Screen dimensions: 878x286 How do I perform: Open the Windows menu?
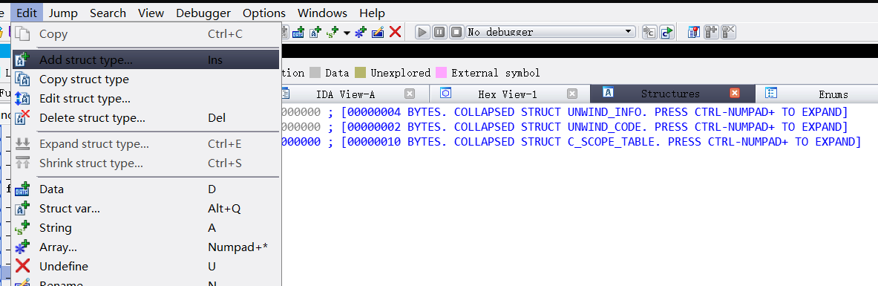(322, 13)
